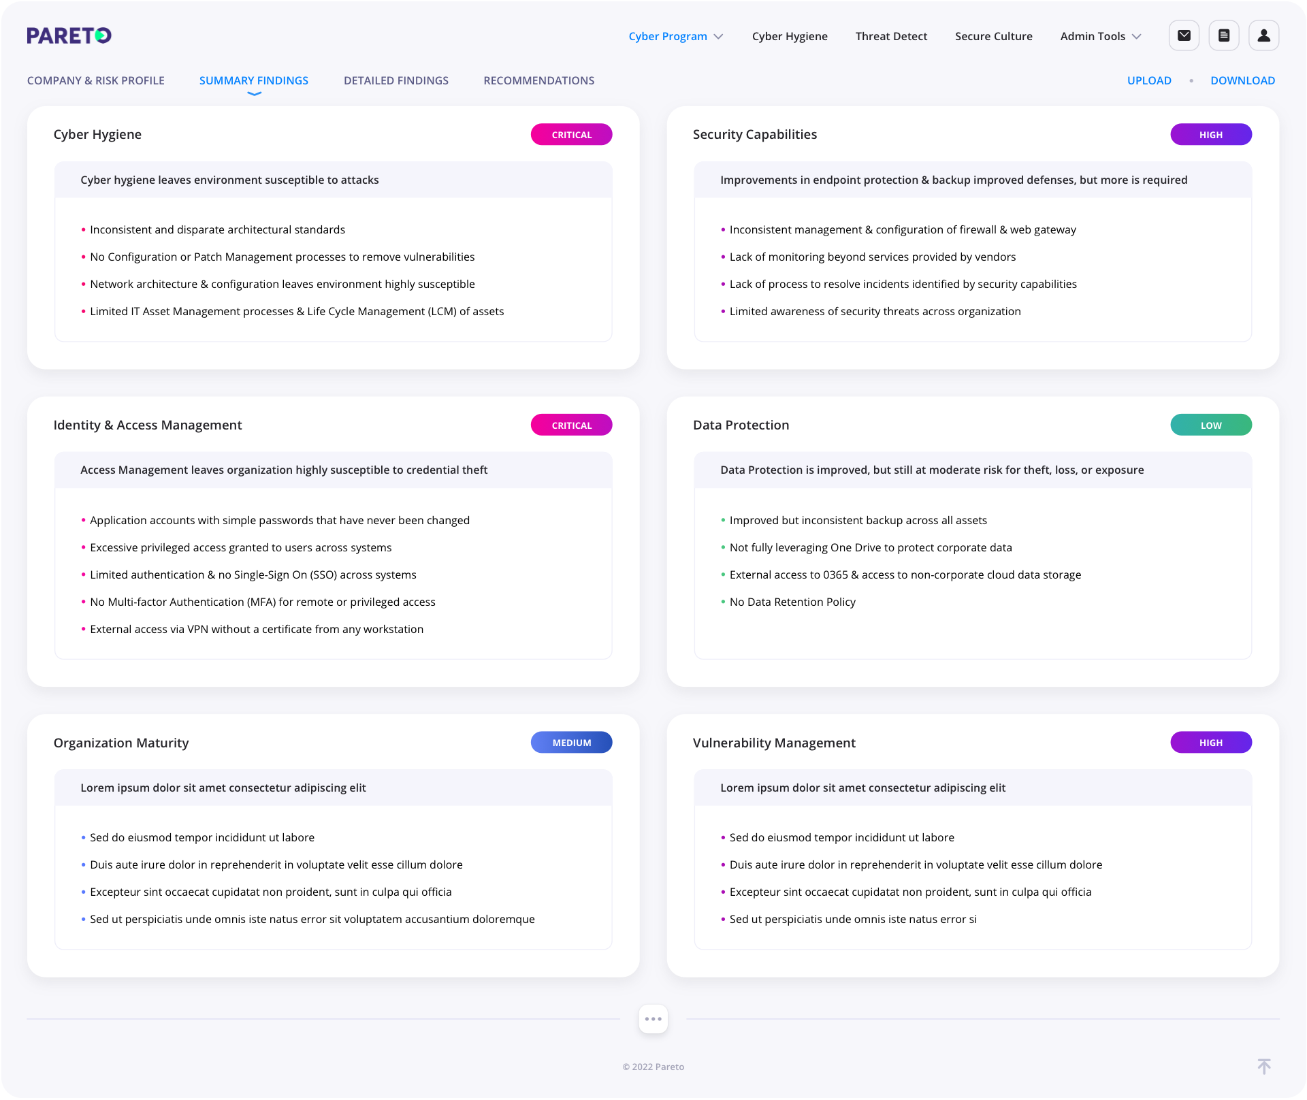The image size is (1307, 1100).
Task: Switch to the Detailed Findings tab
Action: click(x=396, y=80)
